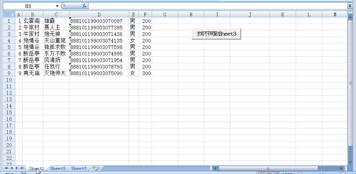This screenshot has height=174, width=356.
Task: Click the horizontal scrollbar left arrow
Action: click(216, 168)
